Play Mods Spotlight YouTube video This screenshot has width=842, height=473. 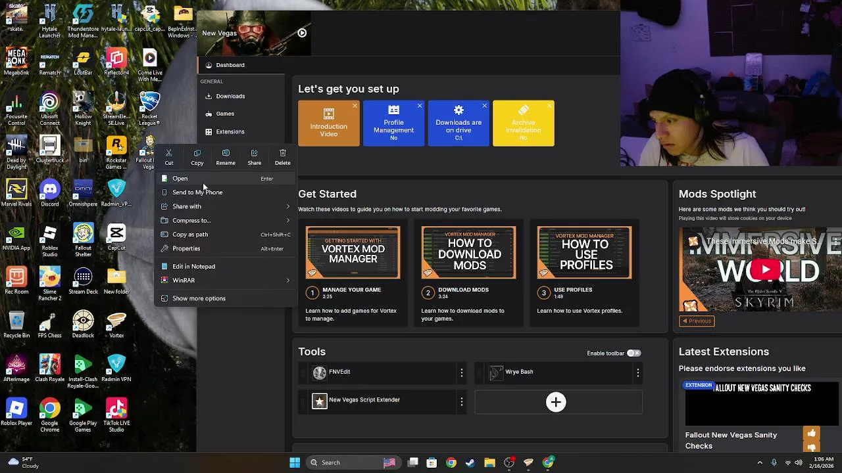pyautogui.click(x=765, y=269)
